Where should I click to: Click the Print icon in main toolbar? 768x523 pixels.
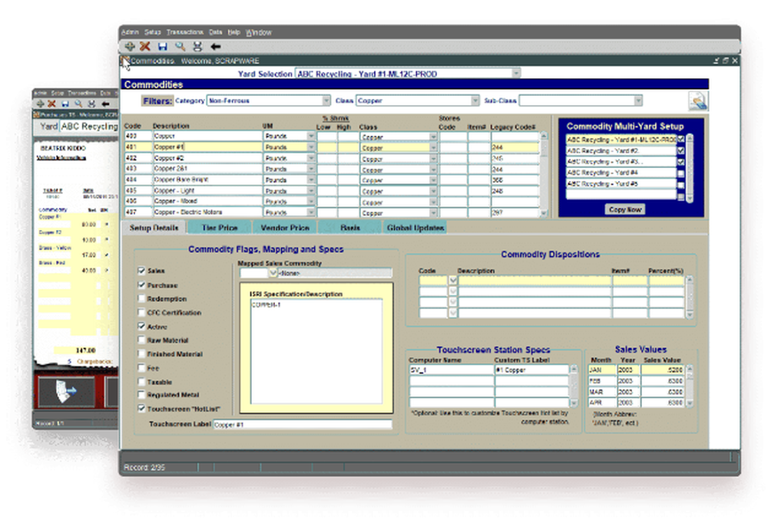(x=197, y=47)
